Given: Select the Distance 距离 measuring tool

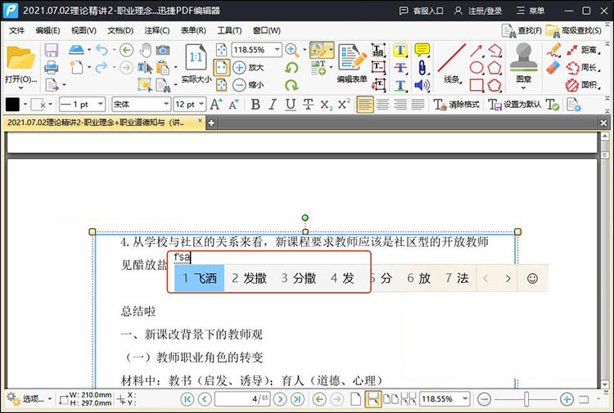Looking at the screenshot, I should coord(584,50).
